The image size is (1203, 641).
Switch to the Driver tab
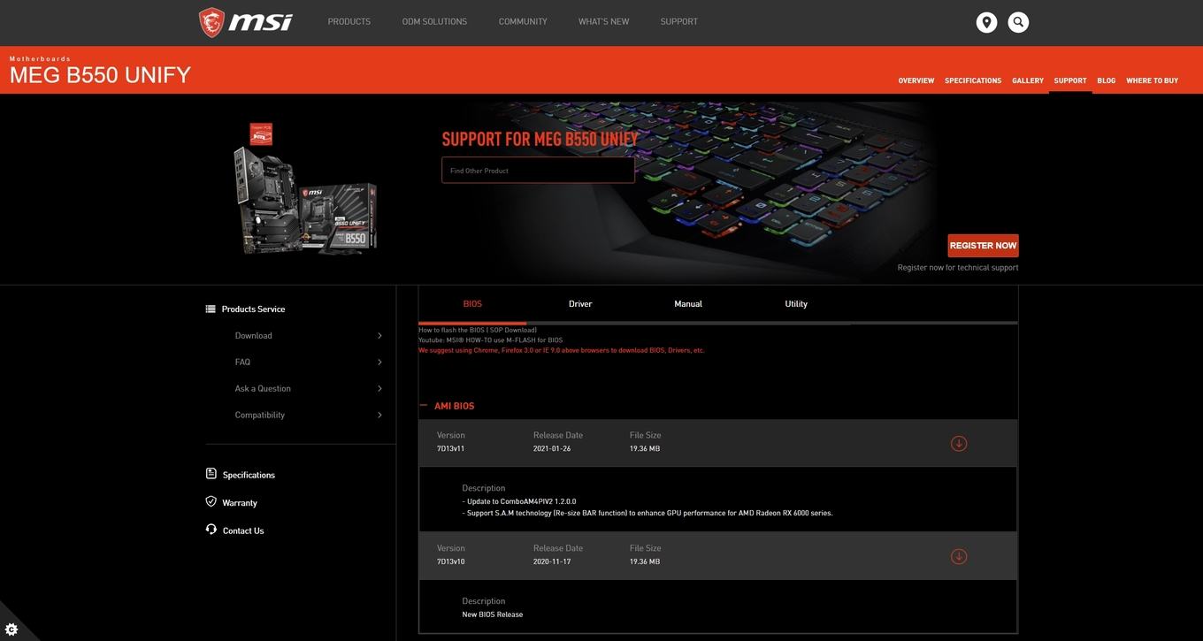click(x=580, y=304)
